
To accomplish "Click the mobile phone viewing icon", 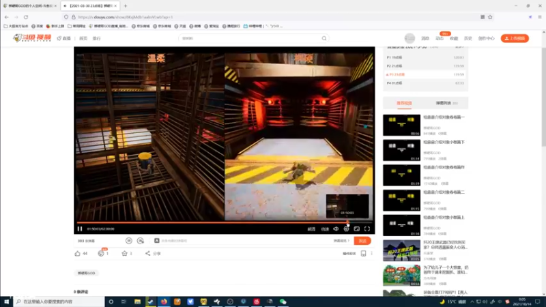I will coord(363,253).
